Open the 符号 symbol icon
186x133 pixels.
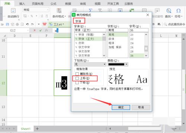pyautogui.click(x=179, y=11)
